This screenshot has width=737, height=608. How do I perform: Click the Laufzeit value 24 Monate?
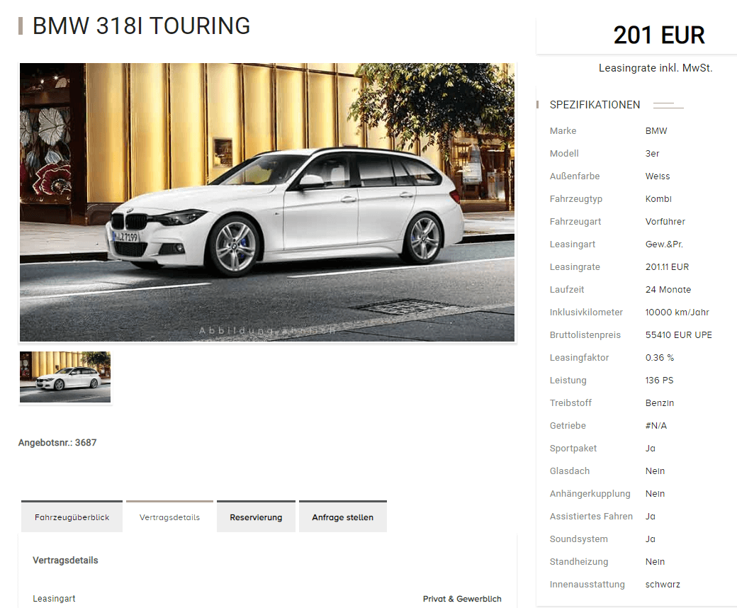668,289
